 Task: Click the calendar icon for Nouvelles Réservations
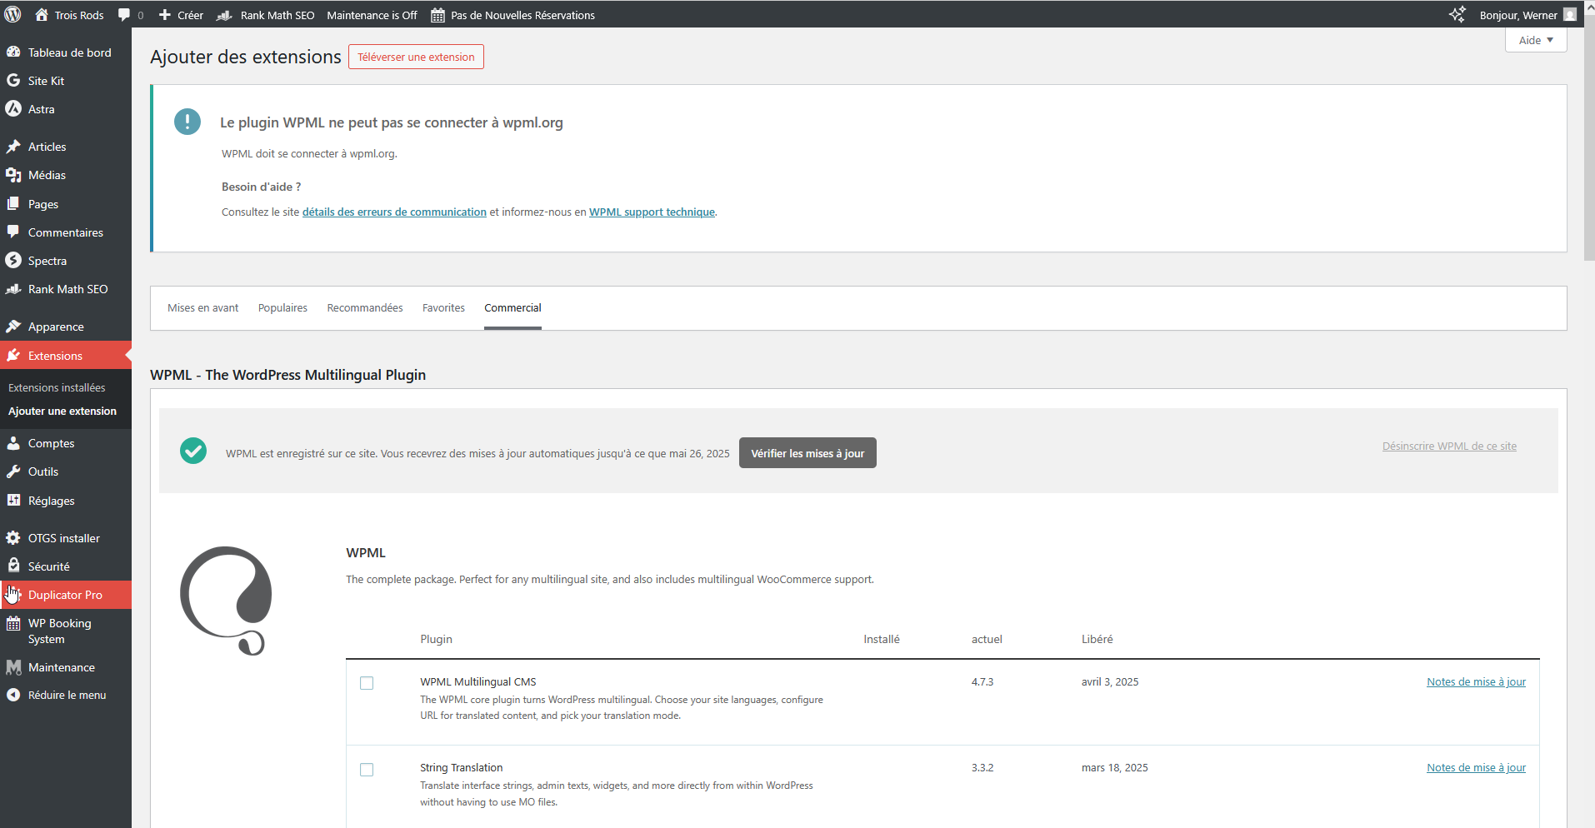pyautogui.click(x=437, y=15)
